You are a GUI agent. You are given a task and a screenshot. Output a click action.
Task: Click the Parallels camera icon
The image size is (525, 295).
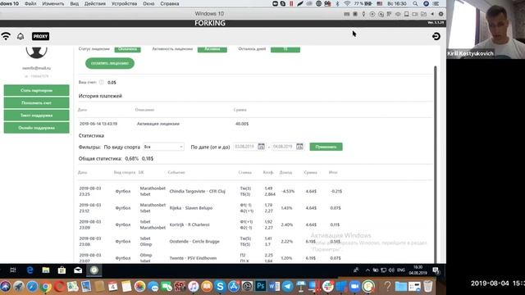pos(415,14)
